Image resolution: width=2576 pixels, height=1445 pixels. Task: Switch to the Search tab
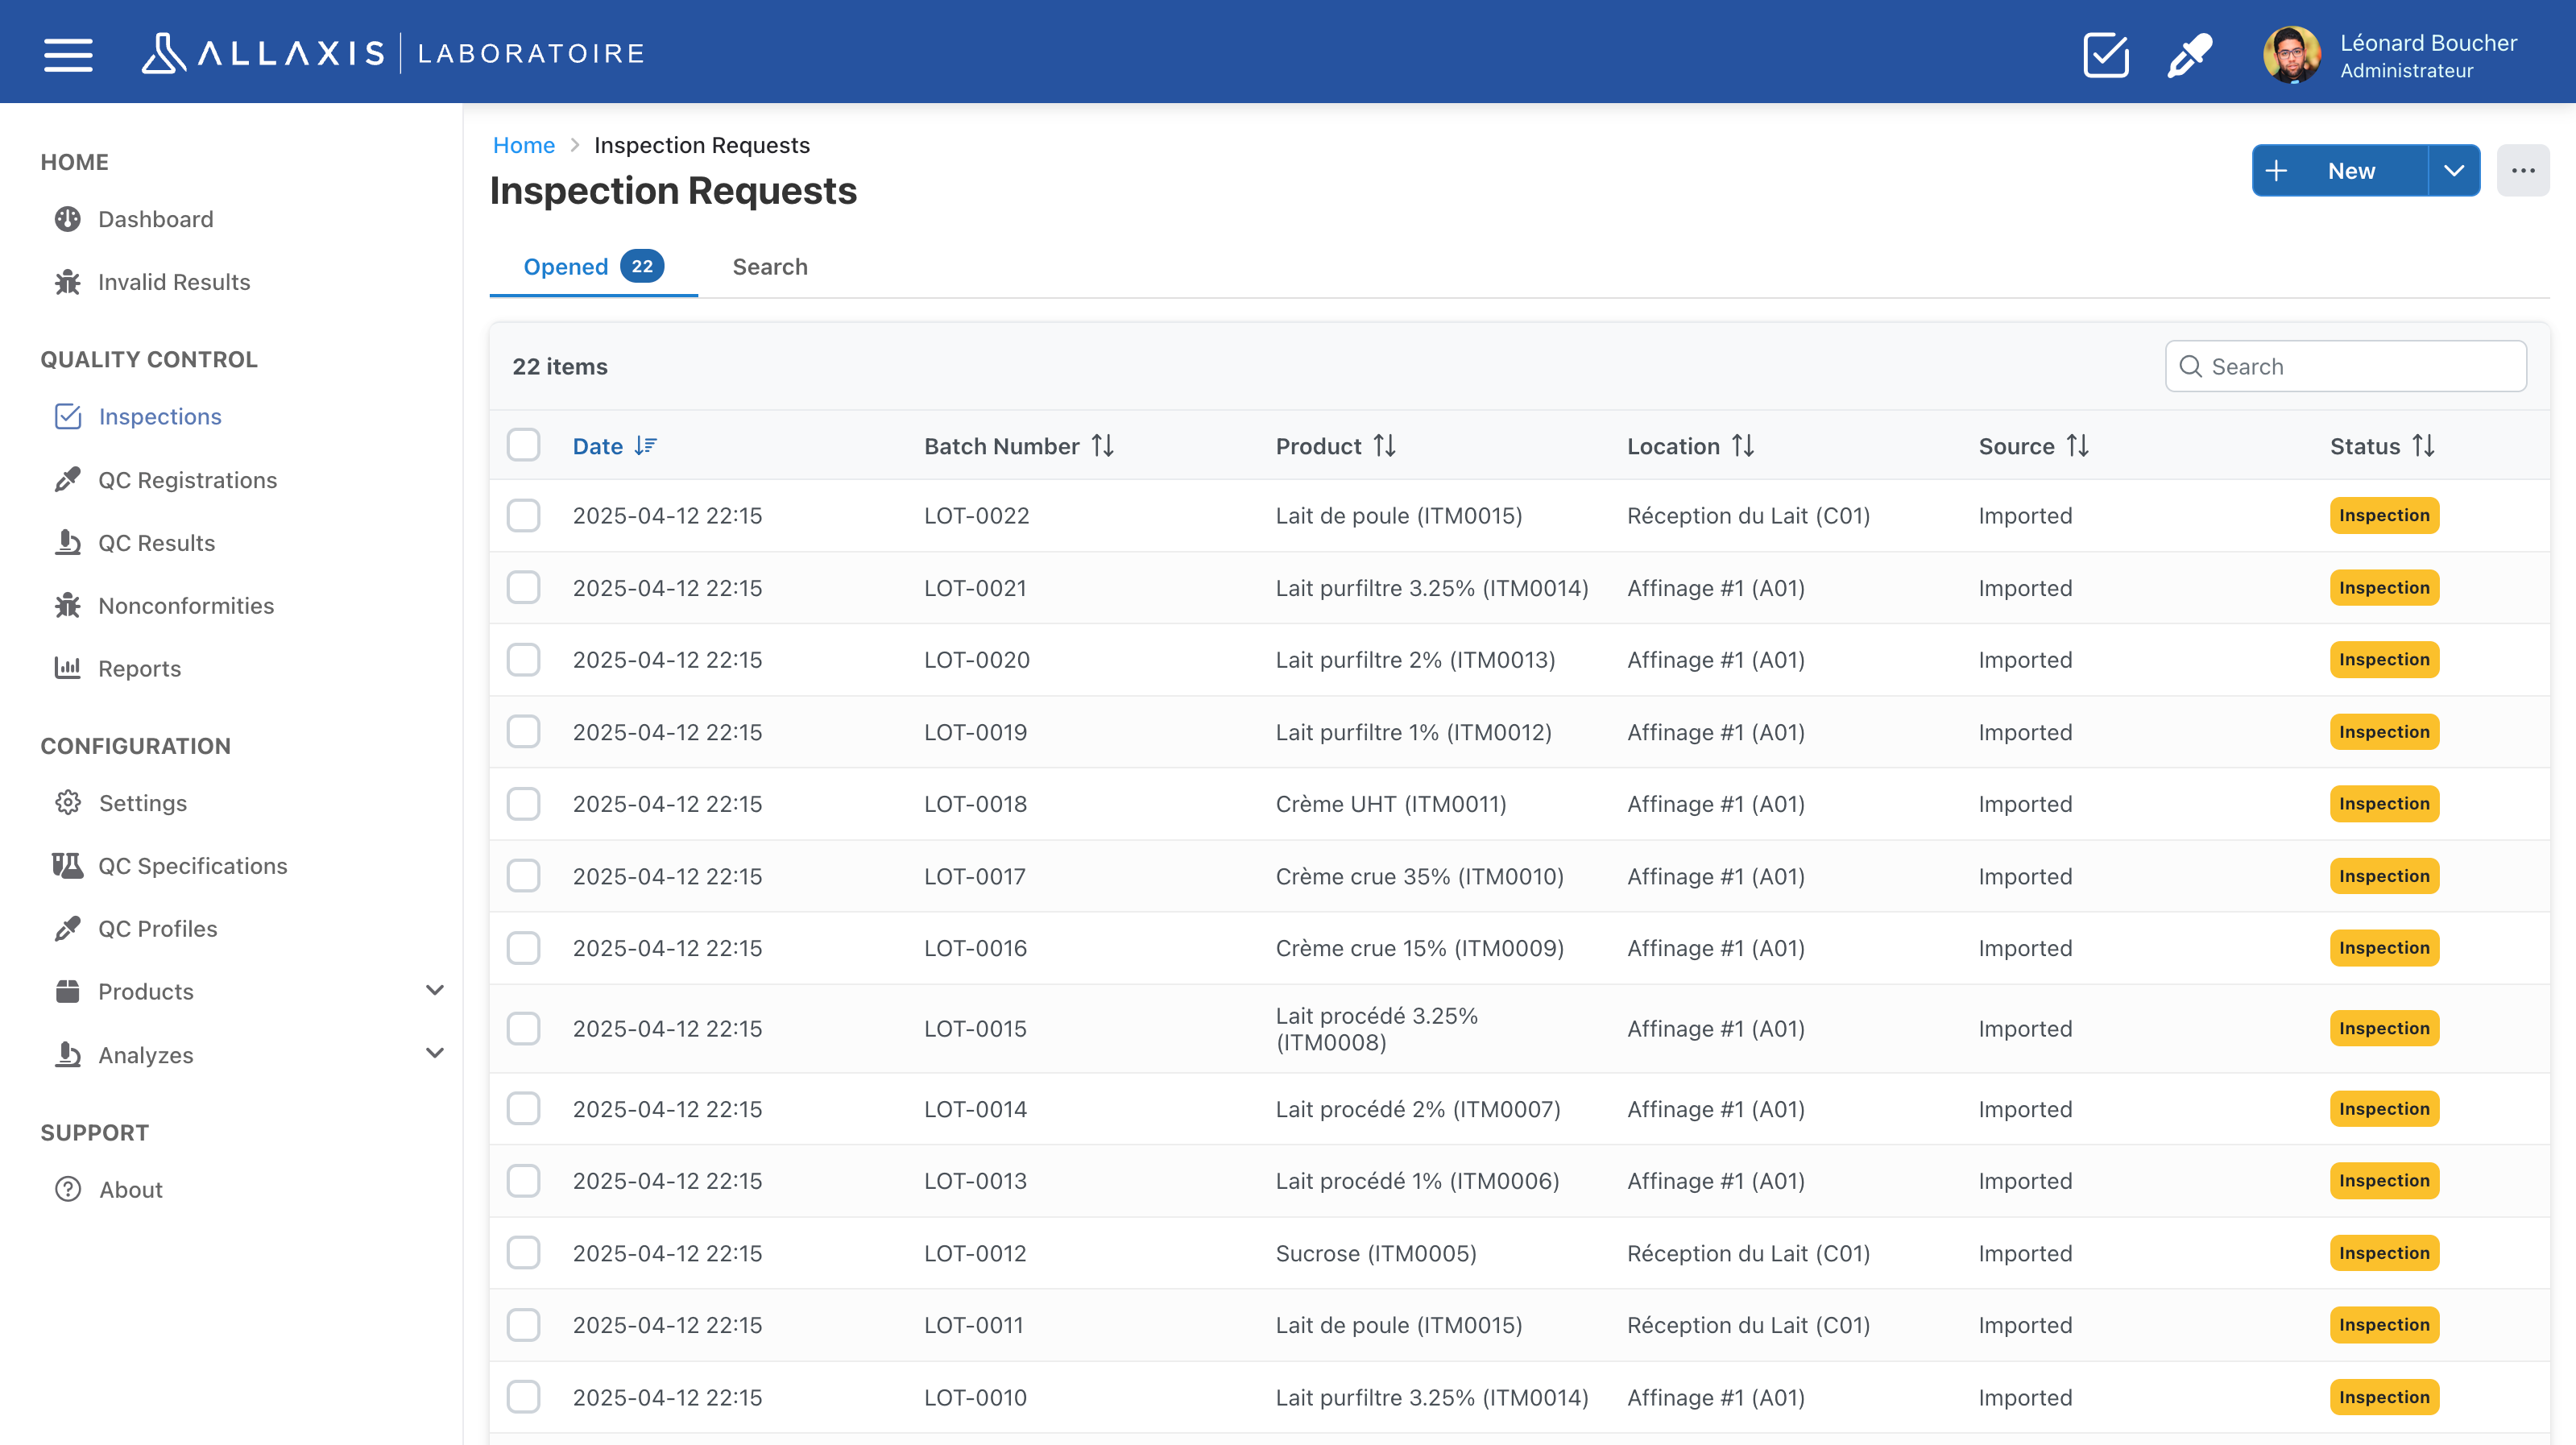(769, 267)
